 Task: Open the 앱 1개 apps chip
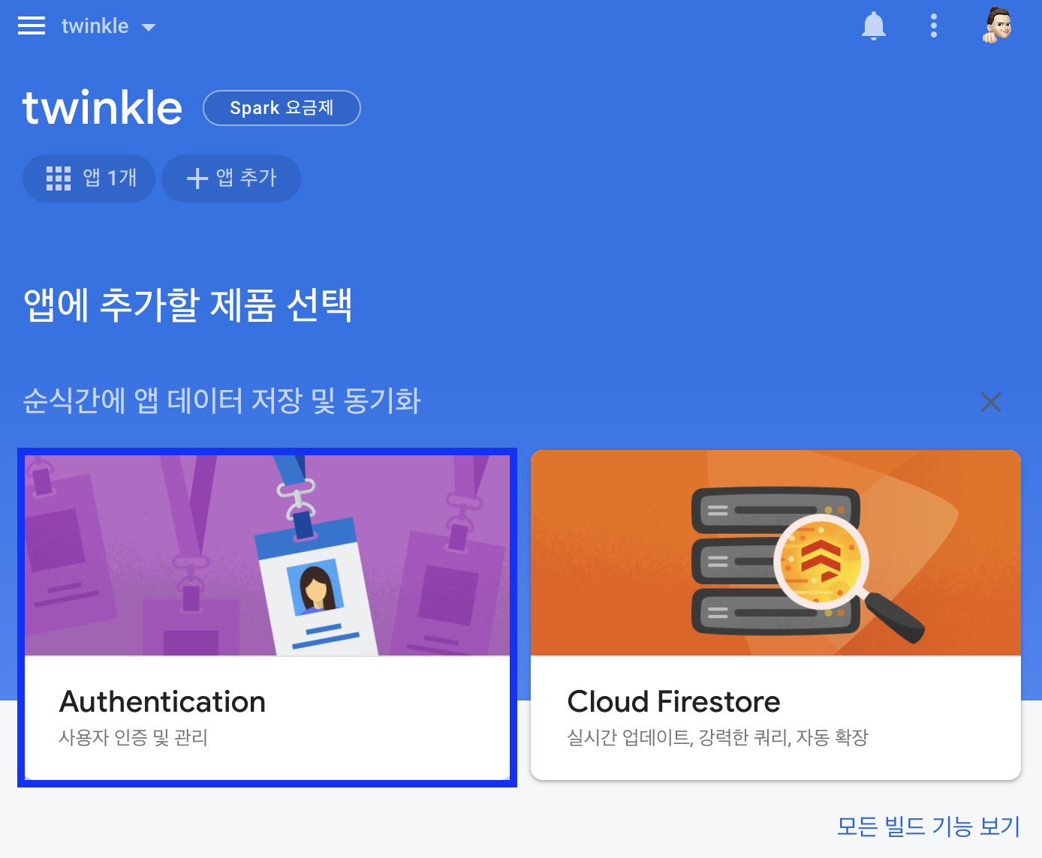pyautogui.click(x=89, y=178)
